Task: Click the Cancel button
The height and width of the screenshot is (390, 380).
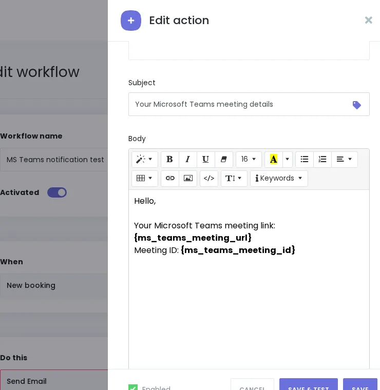Action: 252,385
